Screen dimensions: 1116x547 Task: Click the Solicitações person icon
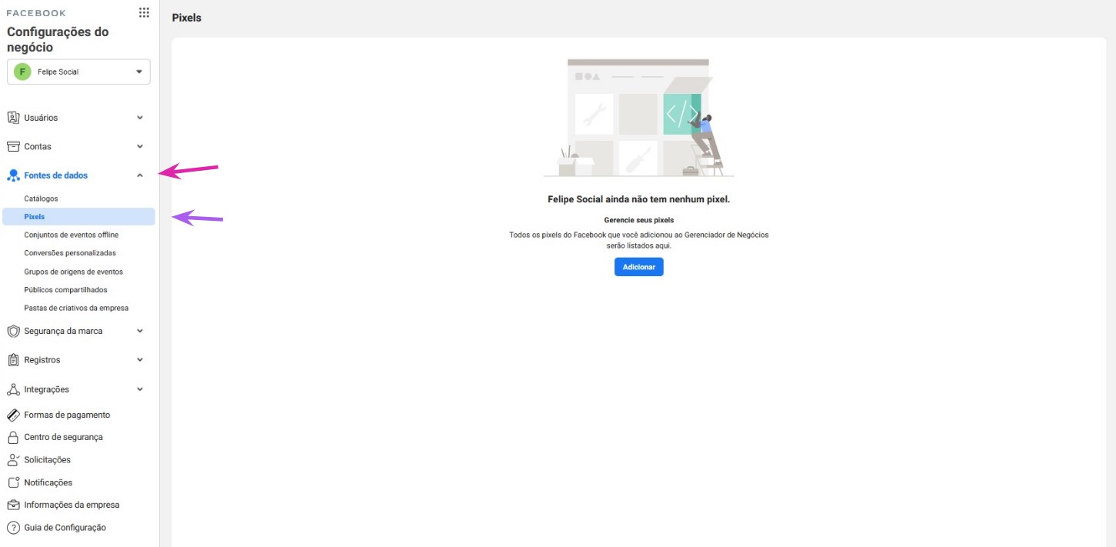coord(13,460)
